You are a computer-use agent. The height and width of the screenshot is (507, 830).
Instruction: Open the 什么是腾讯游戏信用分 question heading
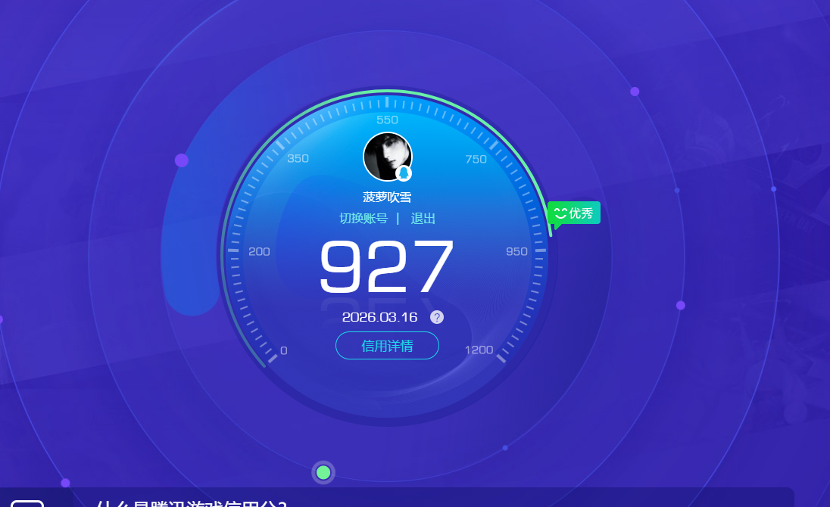[192, 503]
